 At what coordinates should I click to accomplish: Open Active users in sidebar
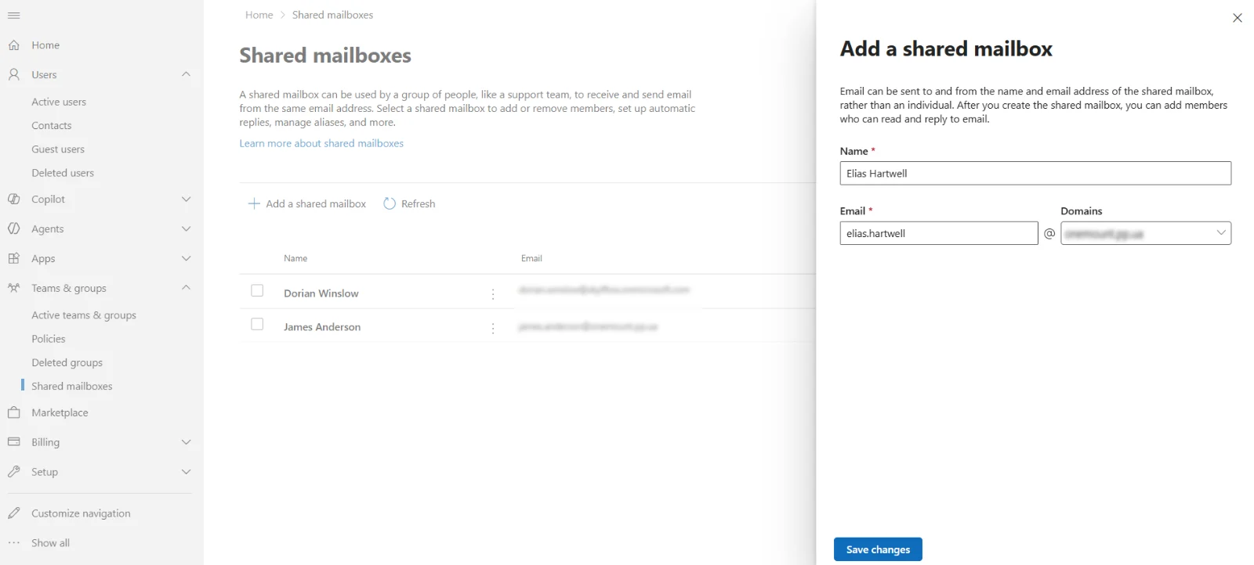pyautogui.click(x=59, y=102)
